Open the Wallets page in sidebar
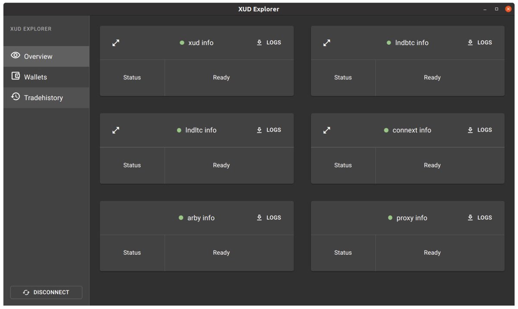 46,77
